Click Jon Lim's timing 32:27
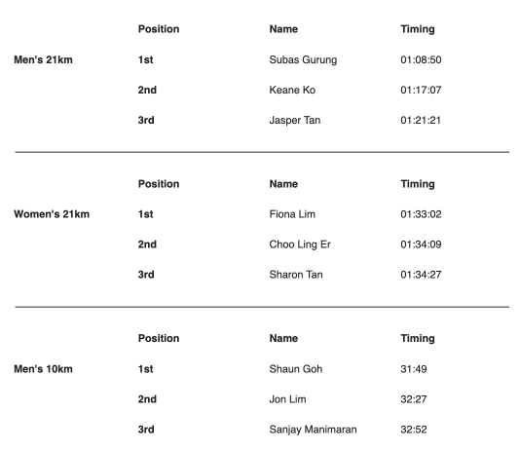The height and width of the screenshot is (450, 520). pyautogui.click(x=414, y=399)
